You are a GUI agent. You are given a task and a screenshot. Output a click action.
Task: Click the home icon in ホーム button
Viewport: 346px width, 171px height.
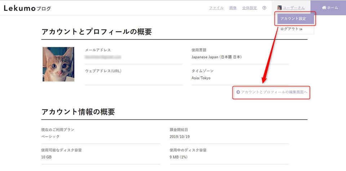[x=324, y=8]
